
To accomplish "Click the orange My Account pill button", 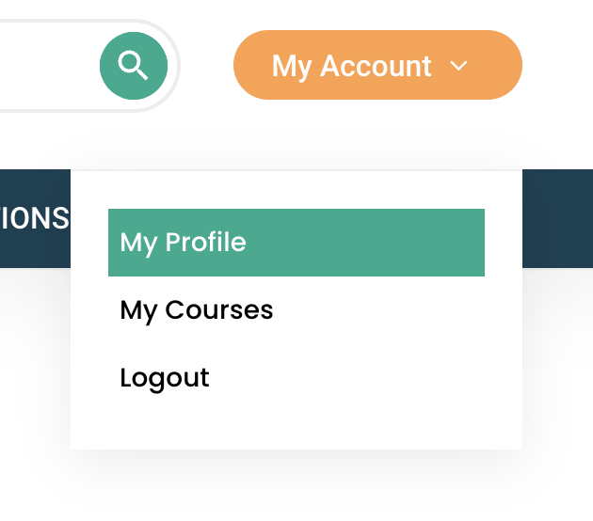I will pyautogui.click(x=377, y=65).
